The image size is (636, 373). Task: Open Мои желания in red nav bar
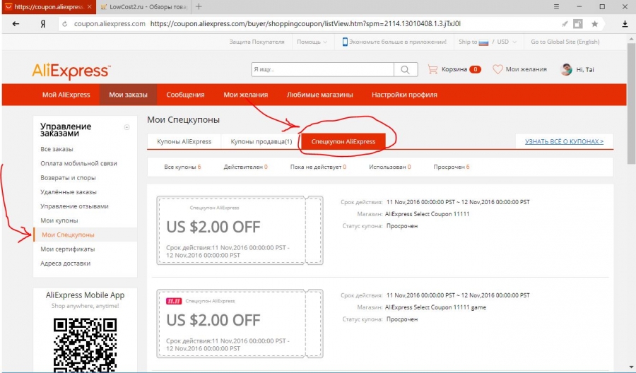tap(246, 95)
